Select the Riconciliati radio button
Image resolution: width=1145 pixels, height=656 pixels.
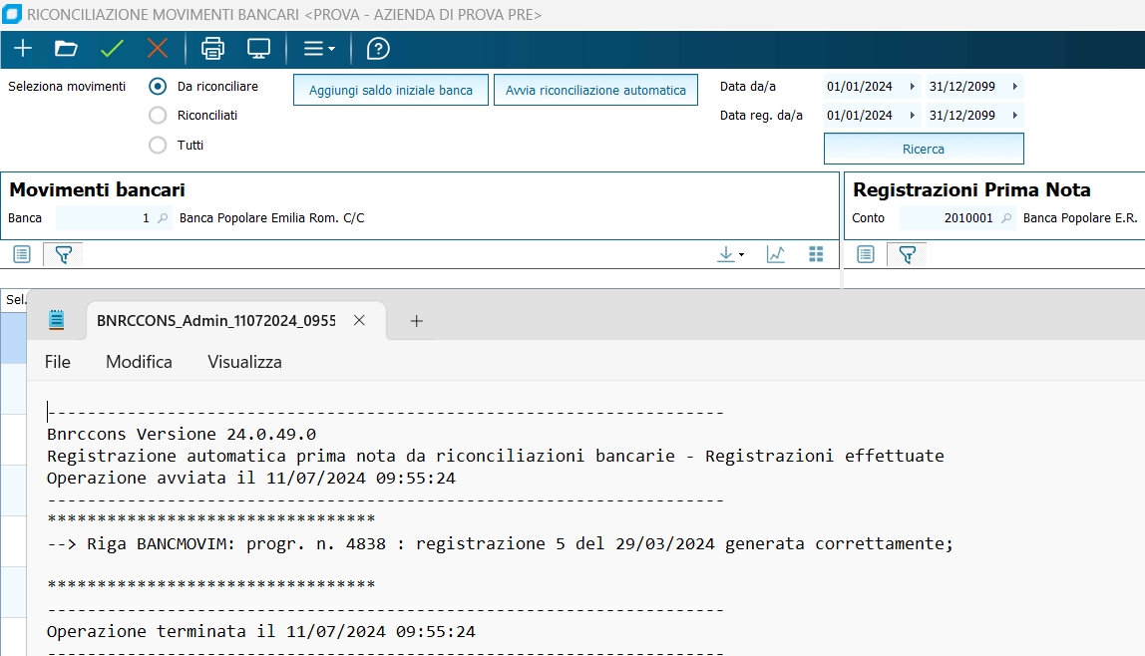(158, 116)
